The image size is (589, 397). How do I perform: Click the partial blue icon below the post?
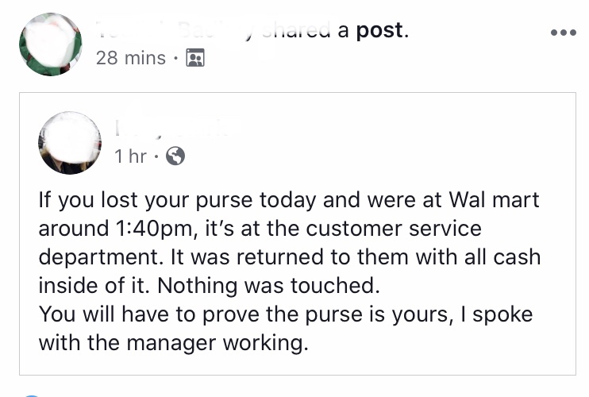(x=30, y=394)
